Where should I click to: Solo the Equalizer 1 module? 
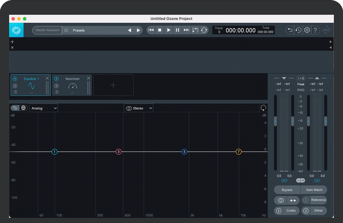pyautogui.click(x=15, y=86)
